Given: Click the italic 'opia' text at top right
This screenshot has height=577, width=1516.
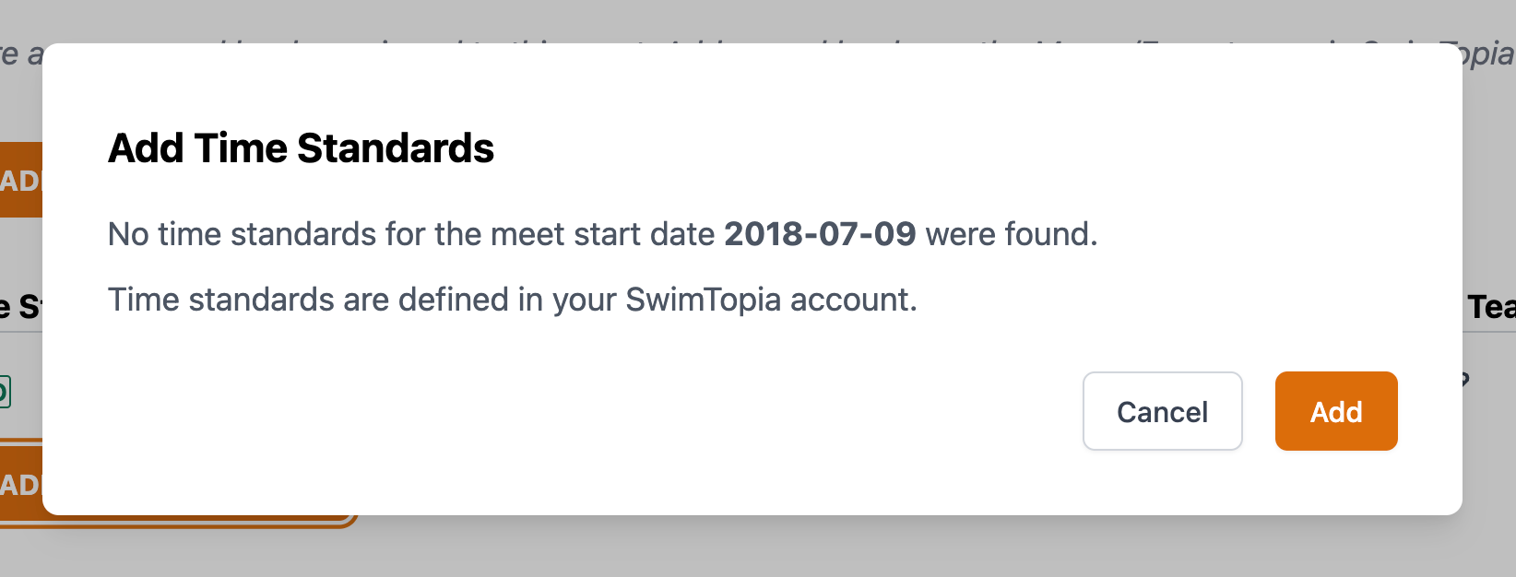Looking at the screenshot, I should pos(1487,53).
